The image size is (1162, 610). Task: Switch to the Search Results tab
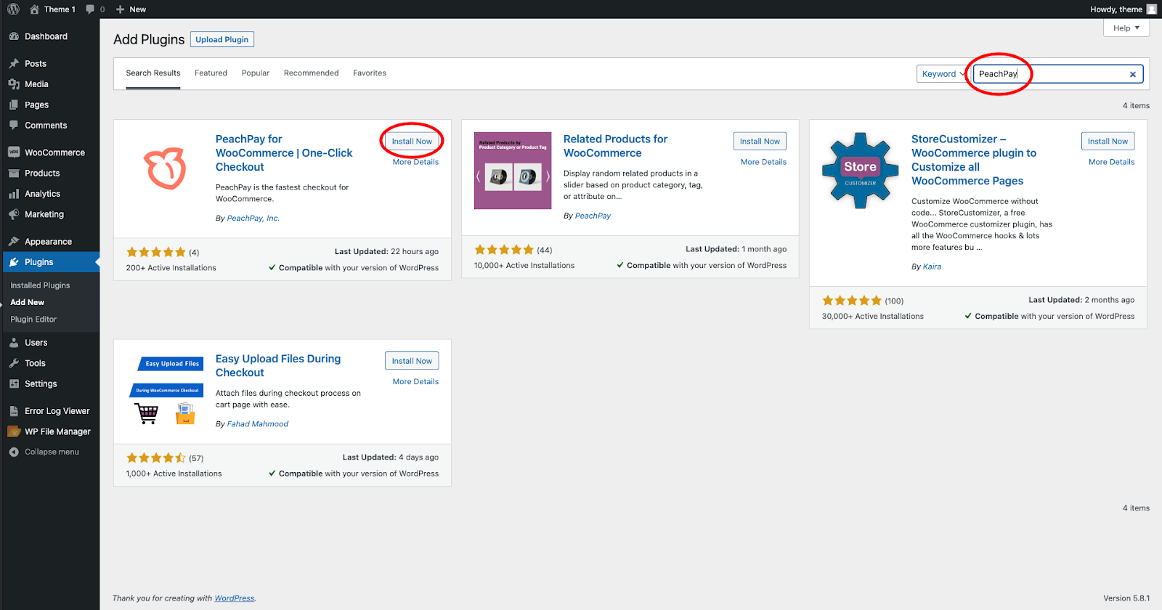(153, 73)
